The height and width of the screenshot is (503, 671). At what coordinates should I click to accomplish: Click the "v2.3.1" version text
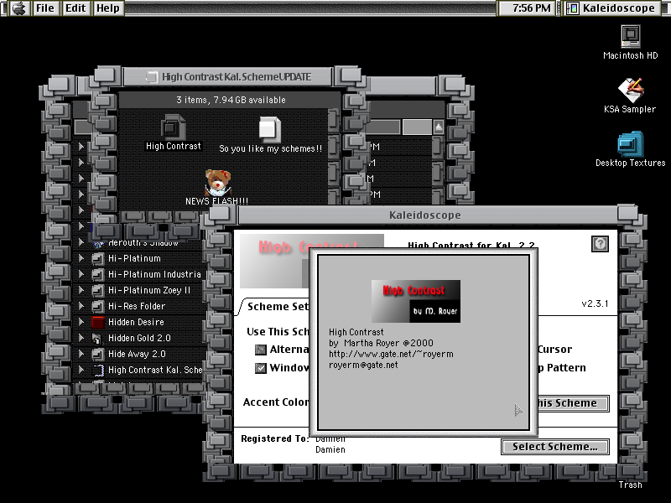pos(595,303)
